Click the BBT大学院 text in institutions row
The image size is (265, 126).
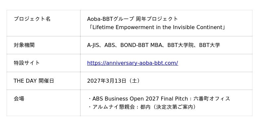coord(181,45)
